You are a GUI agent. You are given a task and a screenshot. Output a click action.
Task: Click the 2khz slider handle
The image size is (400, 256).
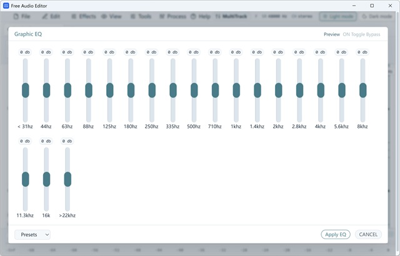tap(279, 90)
